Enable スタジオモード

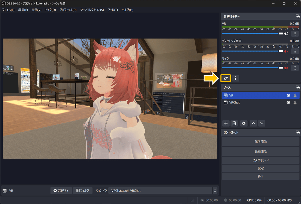(x=261, y=160)
